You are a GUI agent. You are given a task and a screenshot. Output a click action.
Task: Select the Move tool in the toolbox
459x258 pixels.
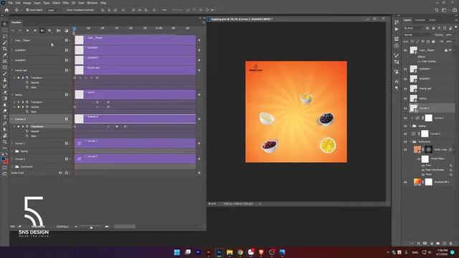pyautogui.click(x=5, y=24)
